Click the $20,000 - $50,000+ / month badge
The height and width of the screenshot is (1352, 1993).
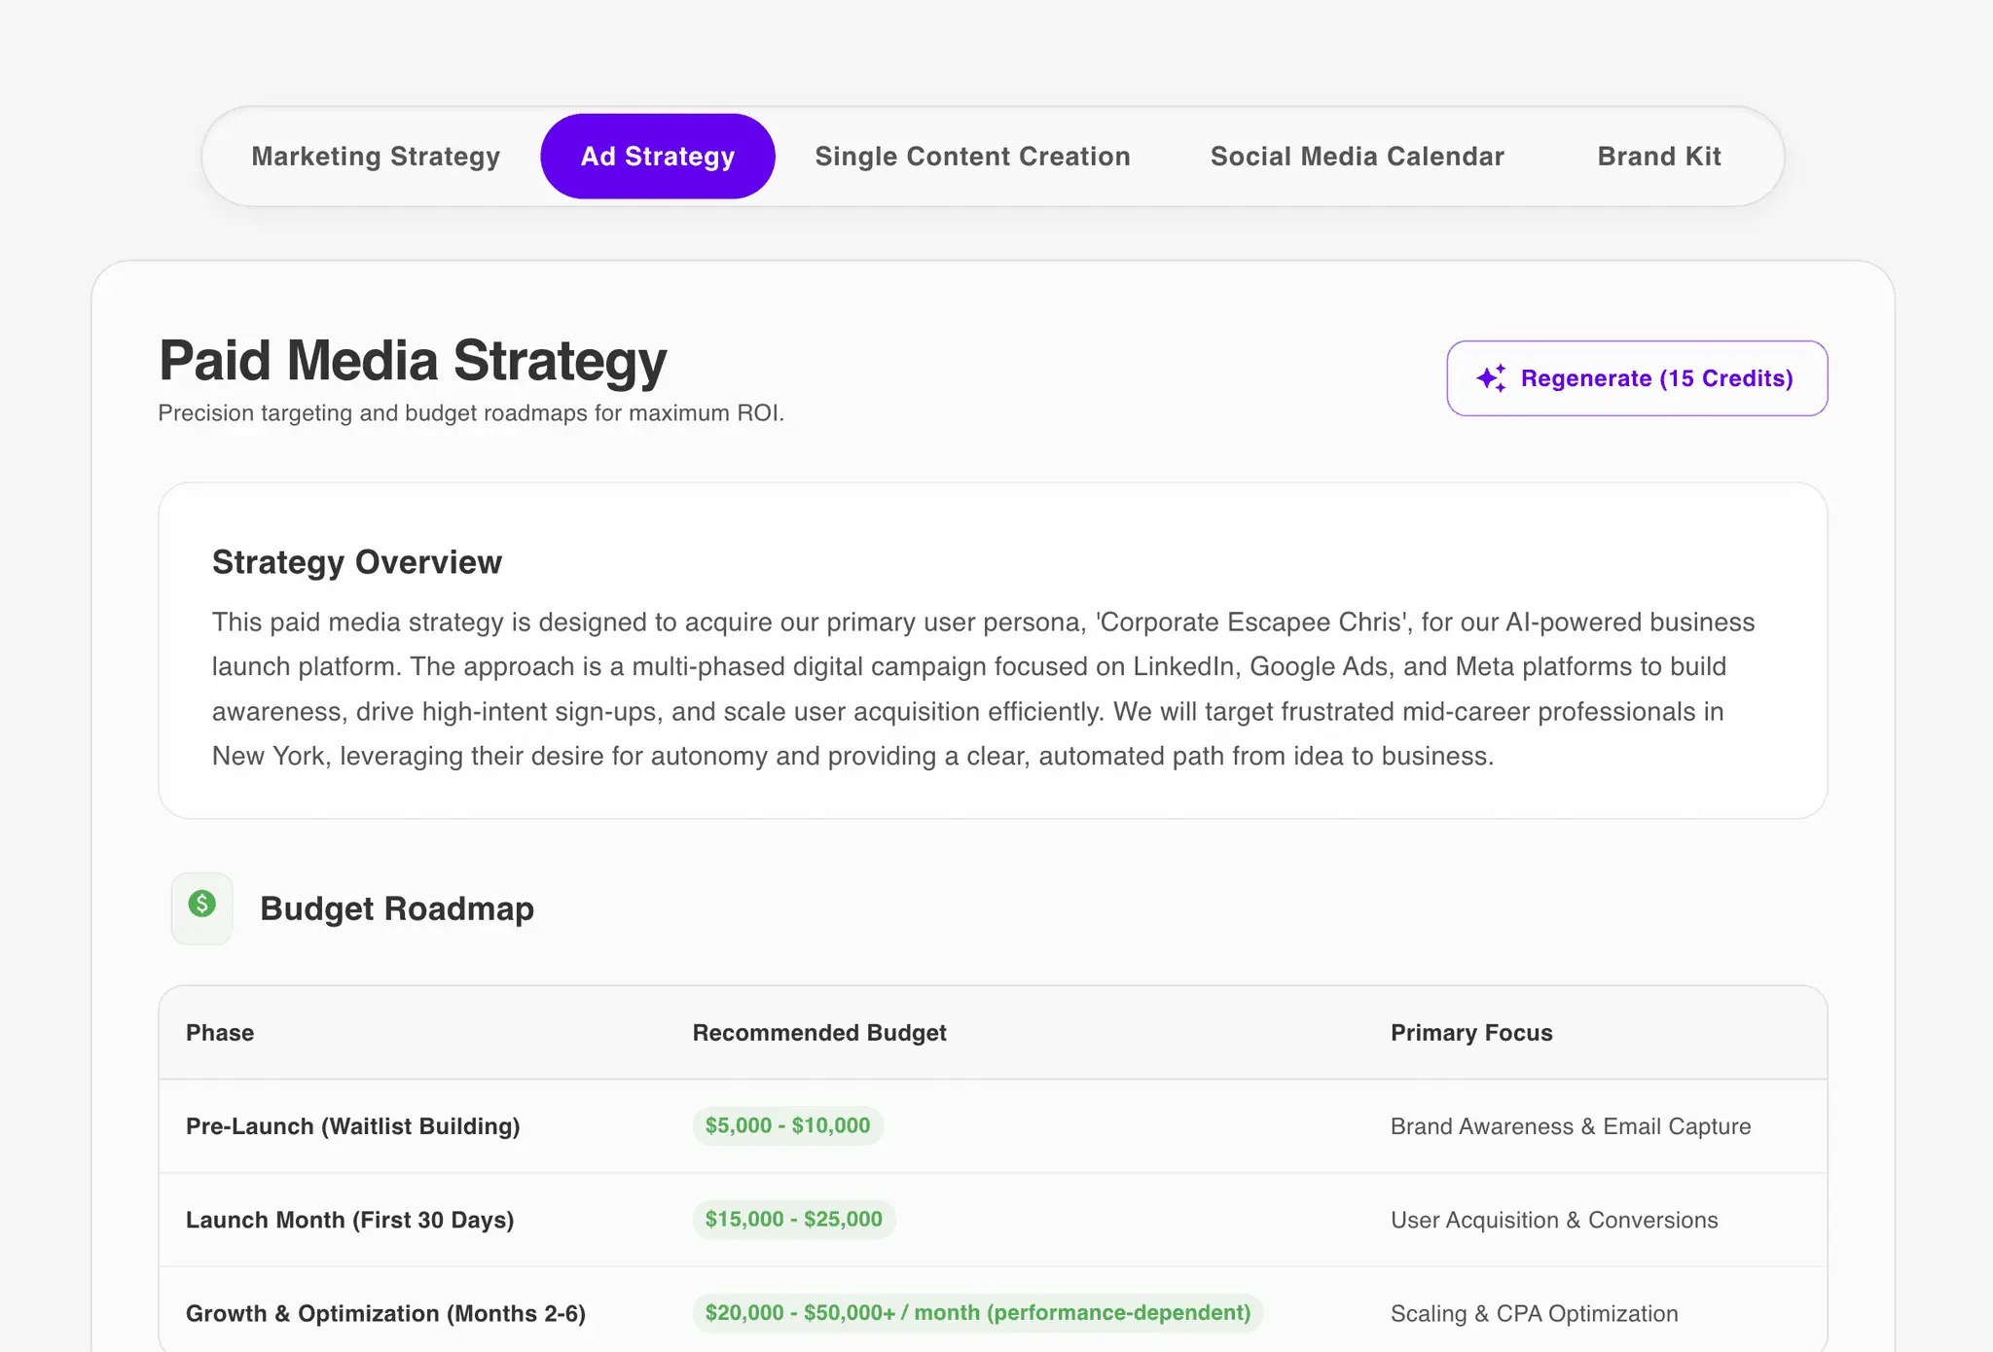[x=978, y=1312]
